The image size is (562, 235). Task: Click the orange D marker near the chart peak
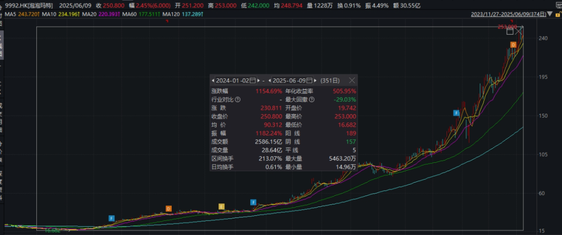(x=513, y=45)
